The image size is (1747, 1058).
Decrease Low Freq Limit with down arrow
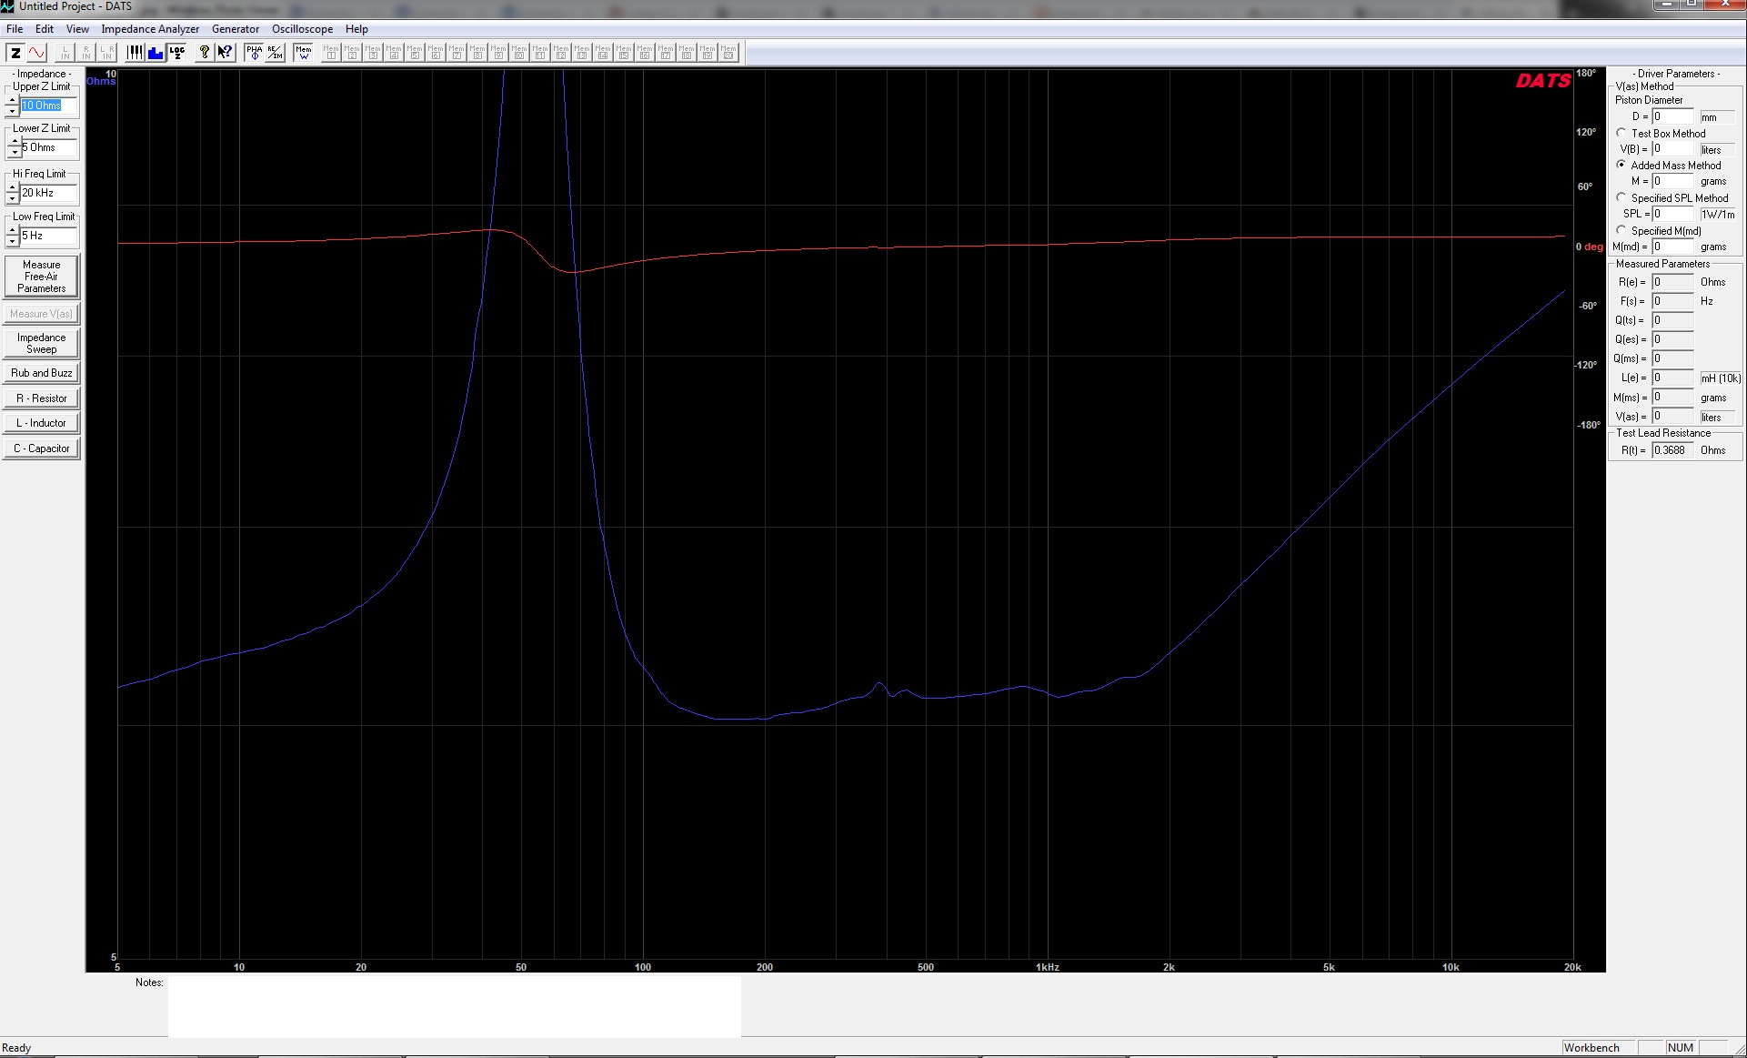[12, 241]
